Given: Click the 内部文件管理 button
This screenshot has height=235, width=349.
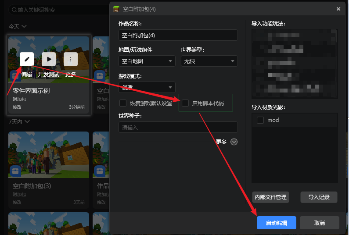Looking at the screenshot, I should click(270, 197).
